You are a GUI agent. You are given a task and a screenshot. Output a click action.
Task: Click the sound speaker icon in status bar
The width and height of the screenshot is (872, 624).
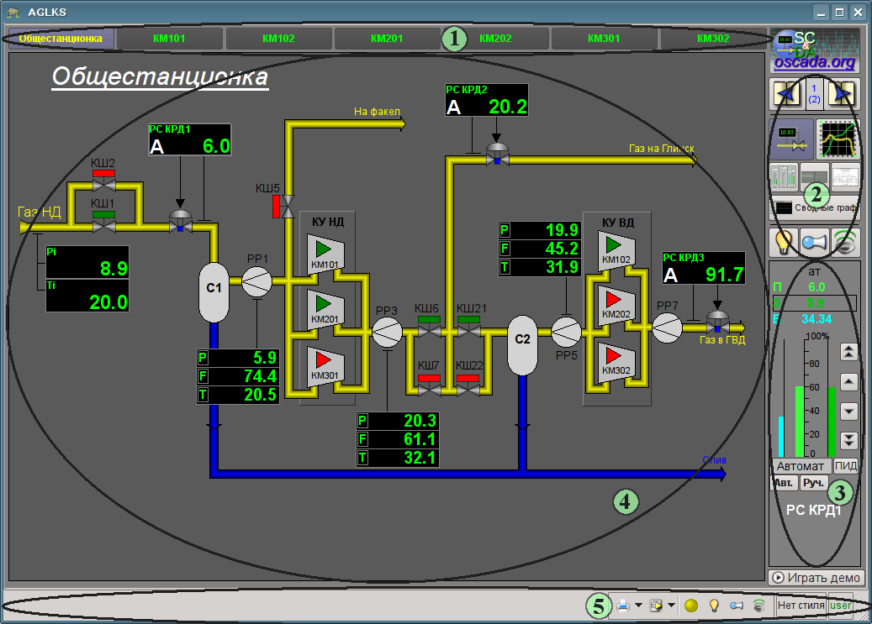click(759, 605)
